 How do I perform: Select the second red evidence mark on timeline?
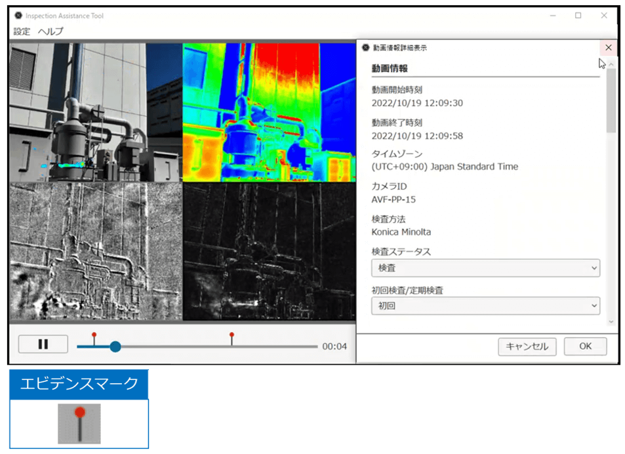(x=232, y=338)
